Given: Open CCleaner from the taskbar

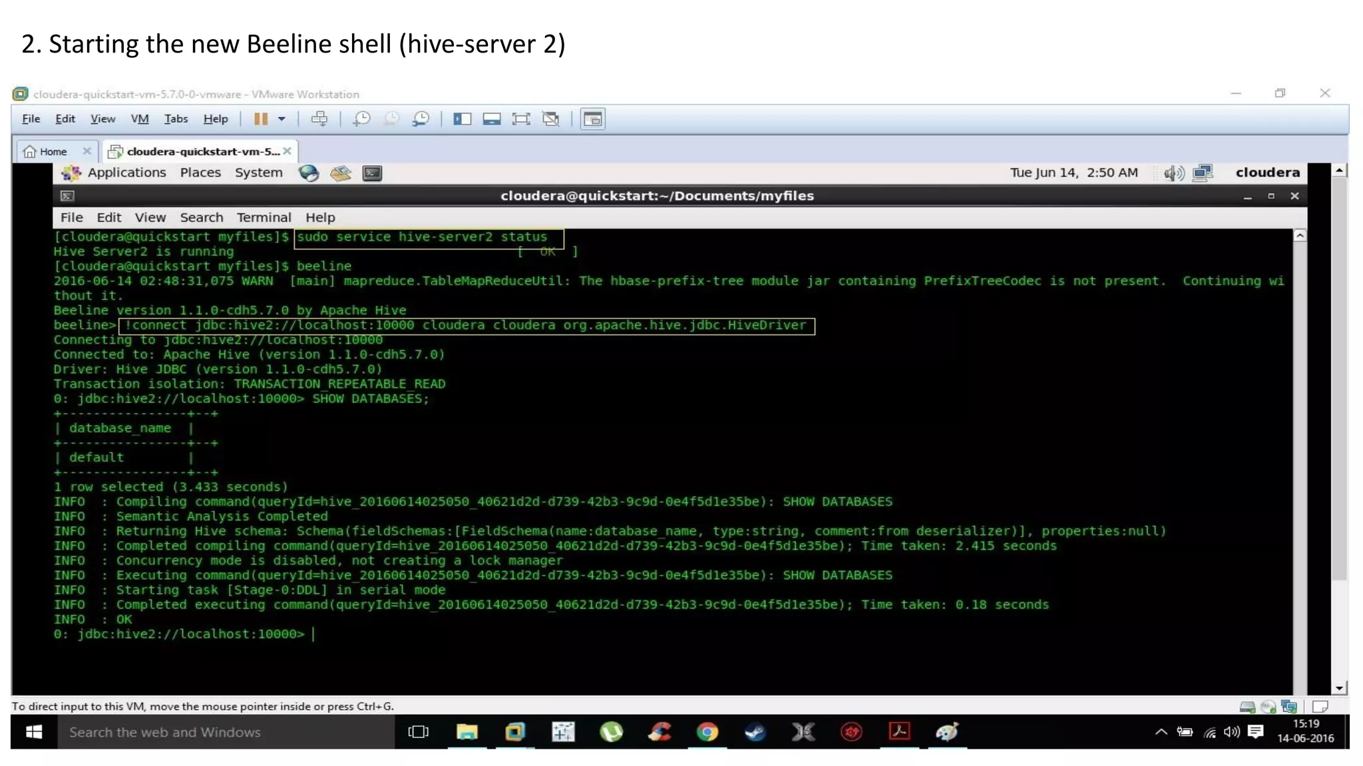Looking at the screenshot, I should click(x=660, y=732).
